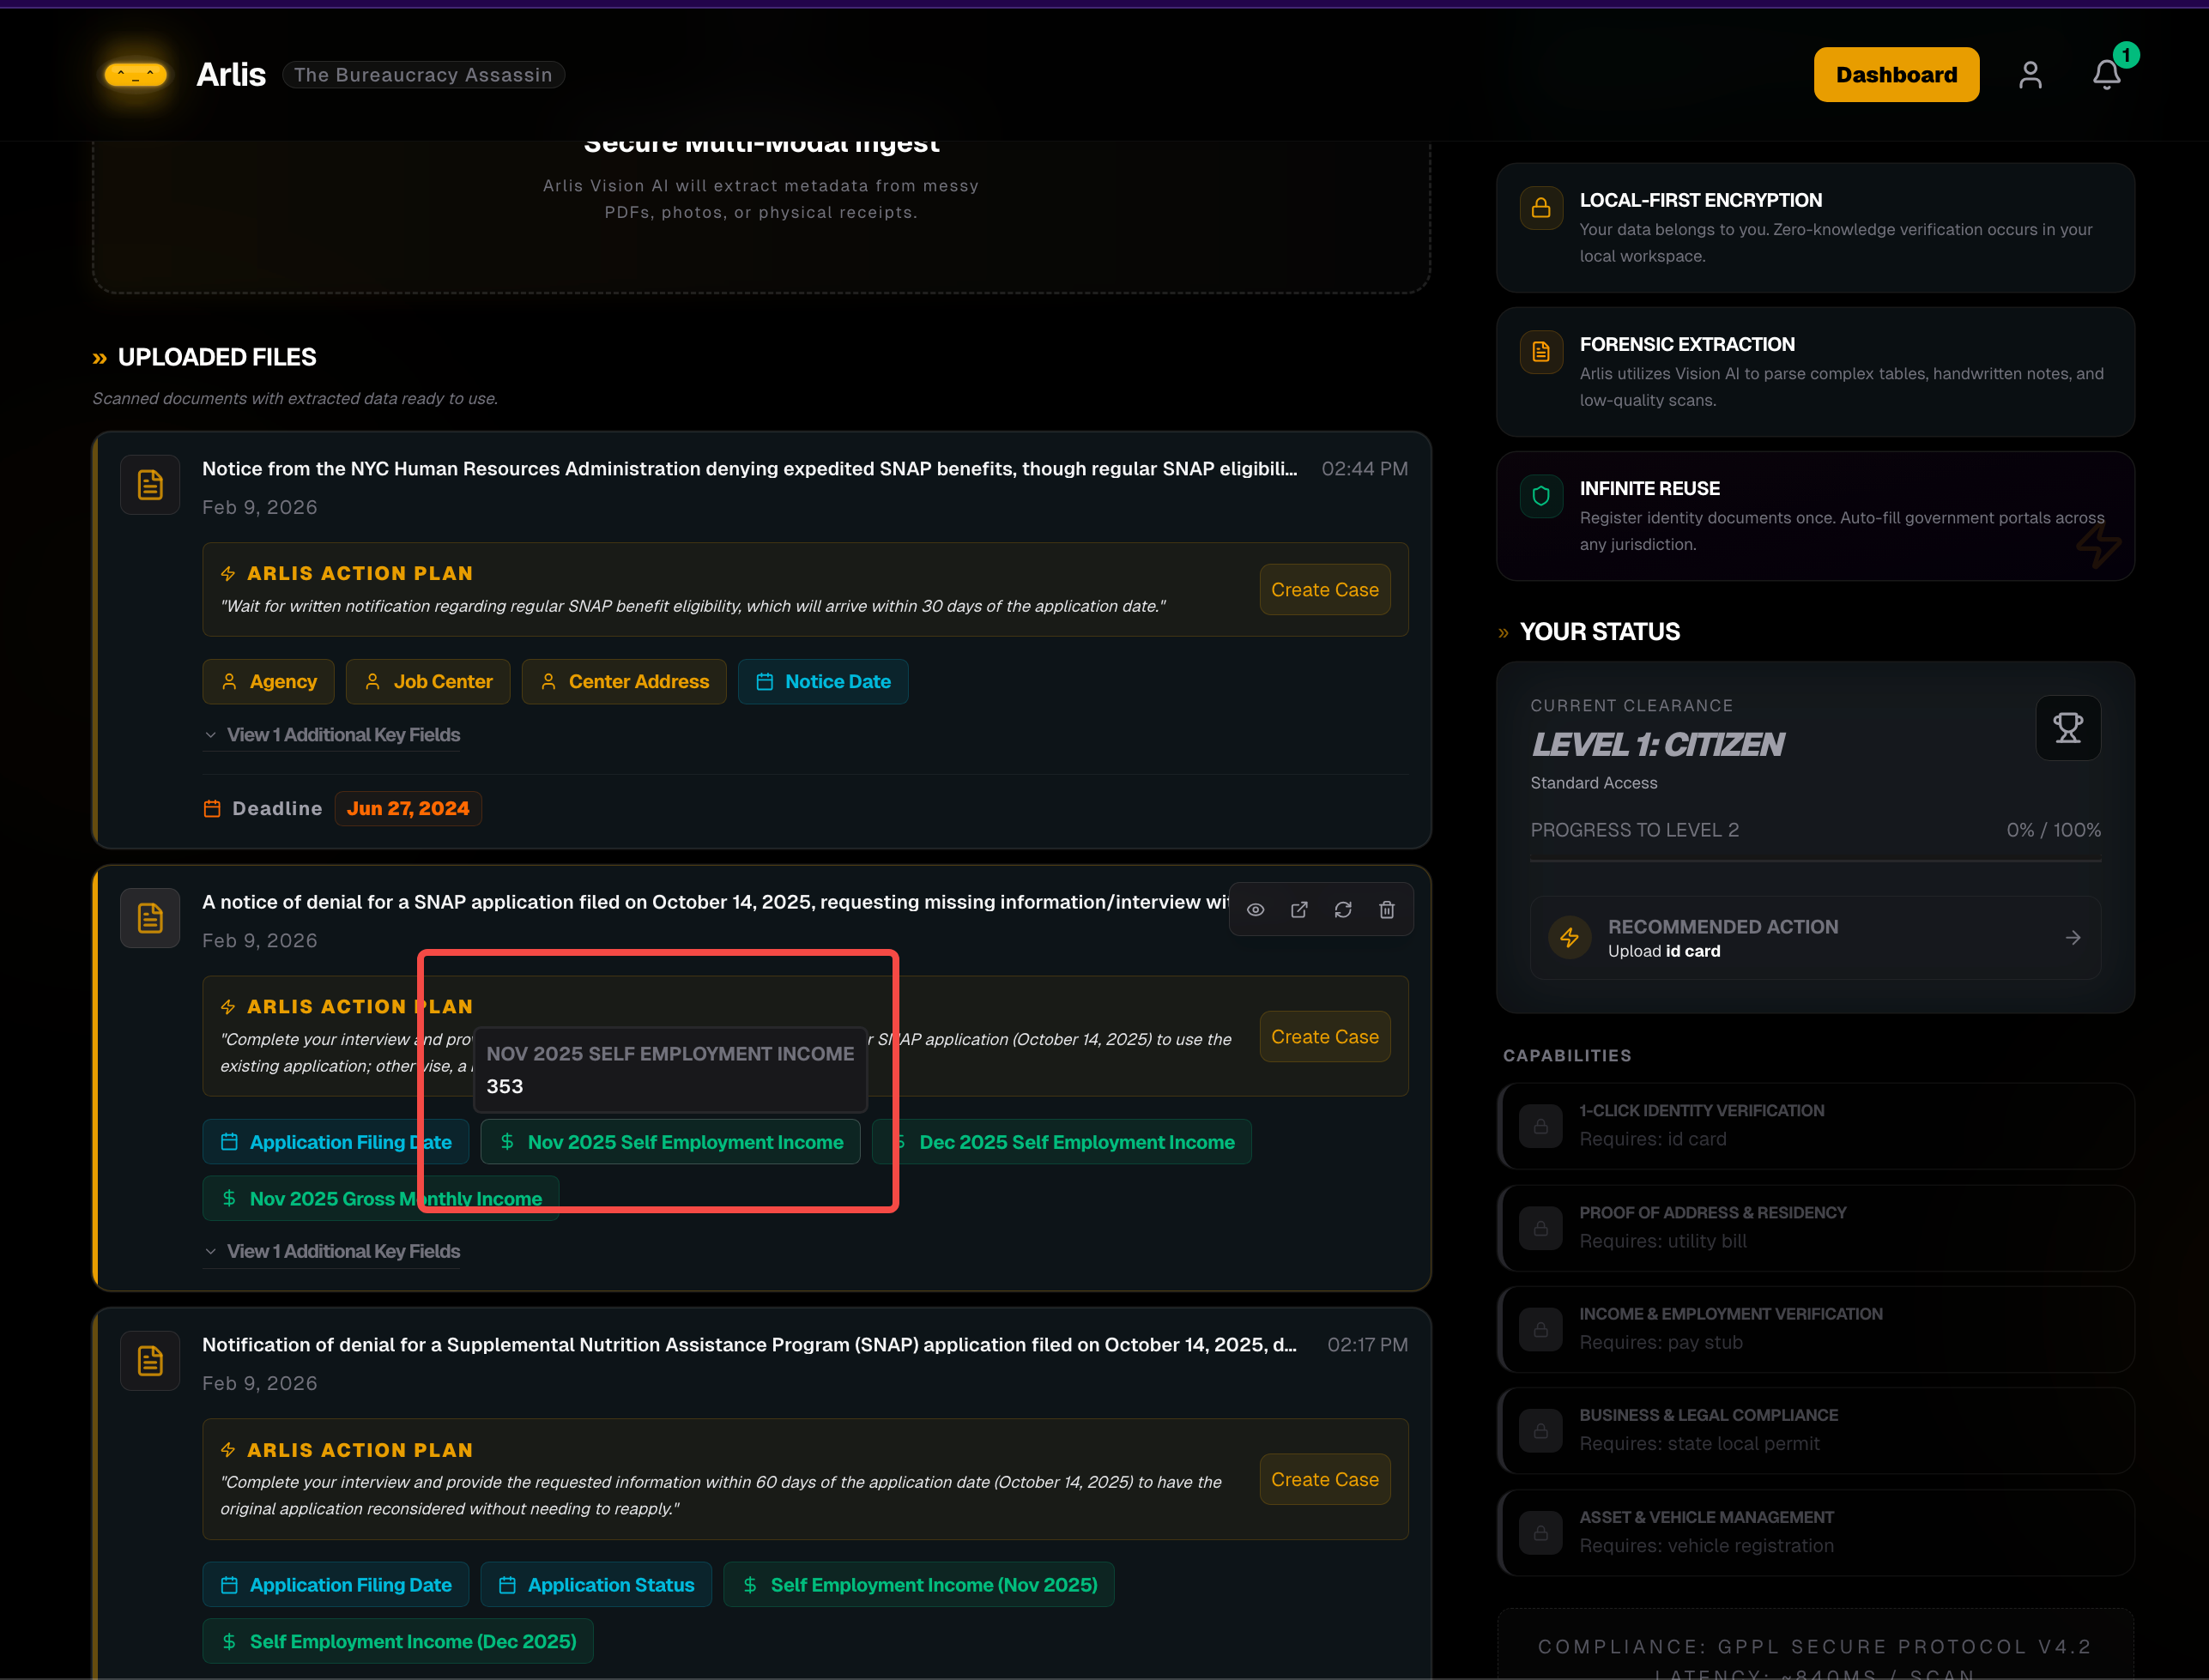Screen dimensions: 2209x1680
Task: Open the Recommended Action arrow
Action: click(2073, 938)
